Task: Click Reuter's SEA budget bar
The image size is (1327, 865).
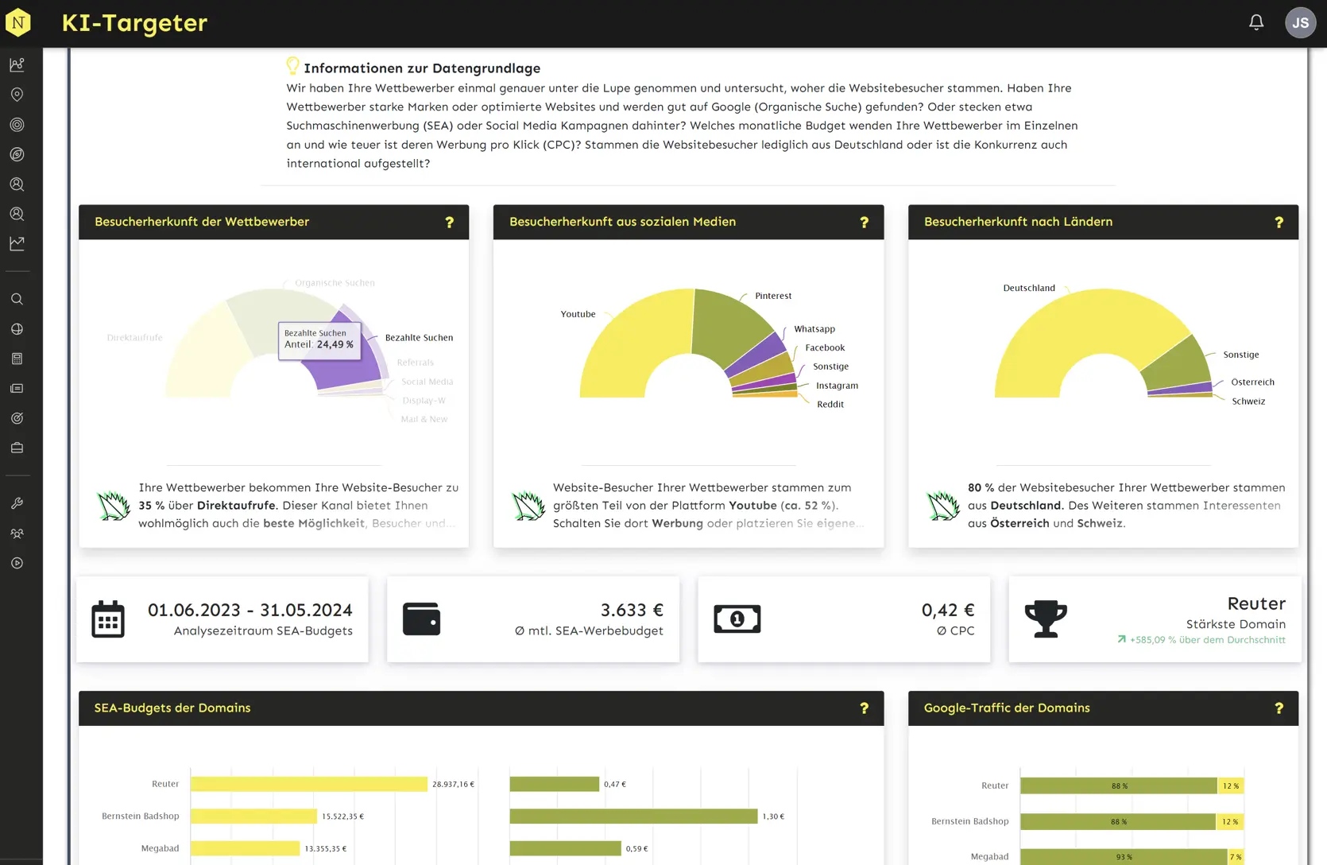Action: click(309, 784)
